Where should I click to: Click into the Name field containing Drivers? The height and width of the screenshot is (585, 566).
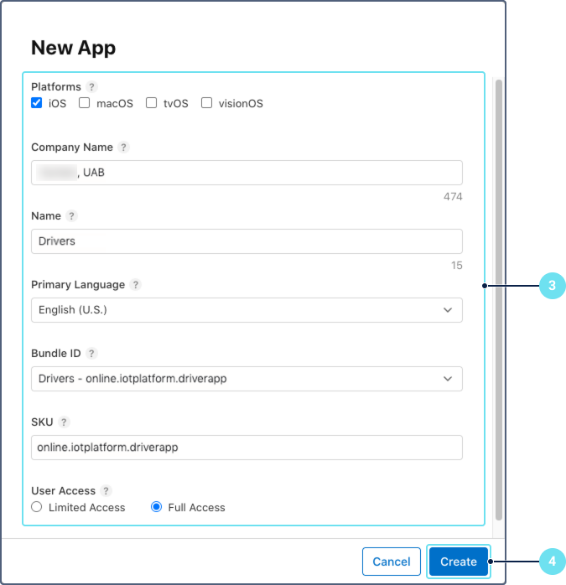pos(247,241)
